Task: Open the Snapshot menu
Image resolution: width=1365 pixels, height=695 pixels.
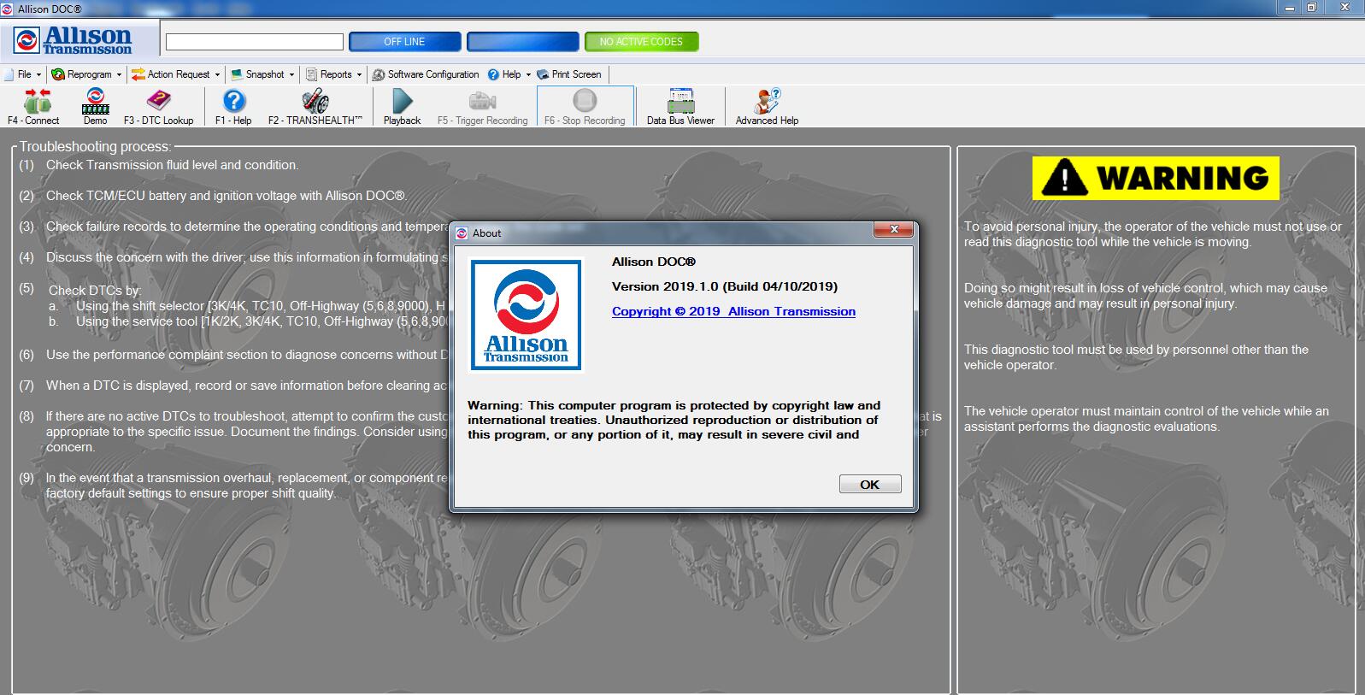Action: (262, 74)
